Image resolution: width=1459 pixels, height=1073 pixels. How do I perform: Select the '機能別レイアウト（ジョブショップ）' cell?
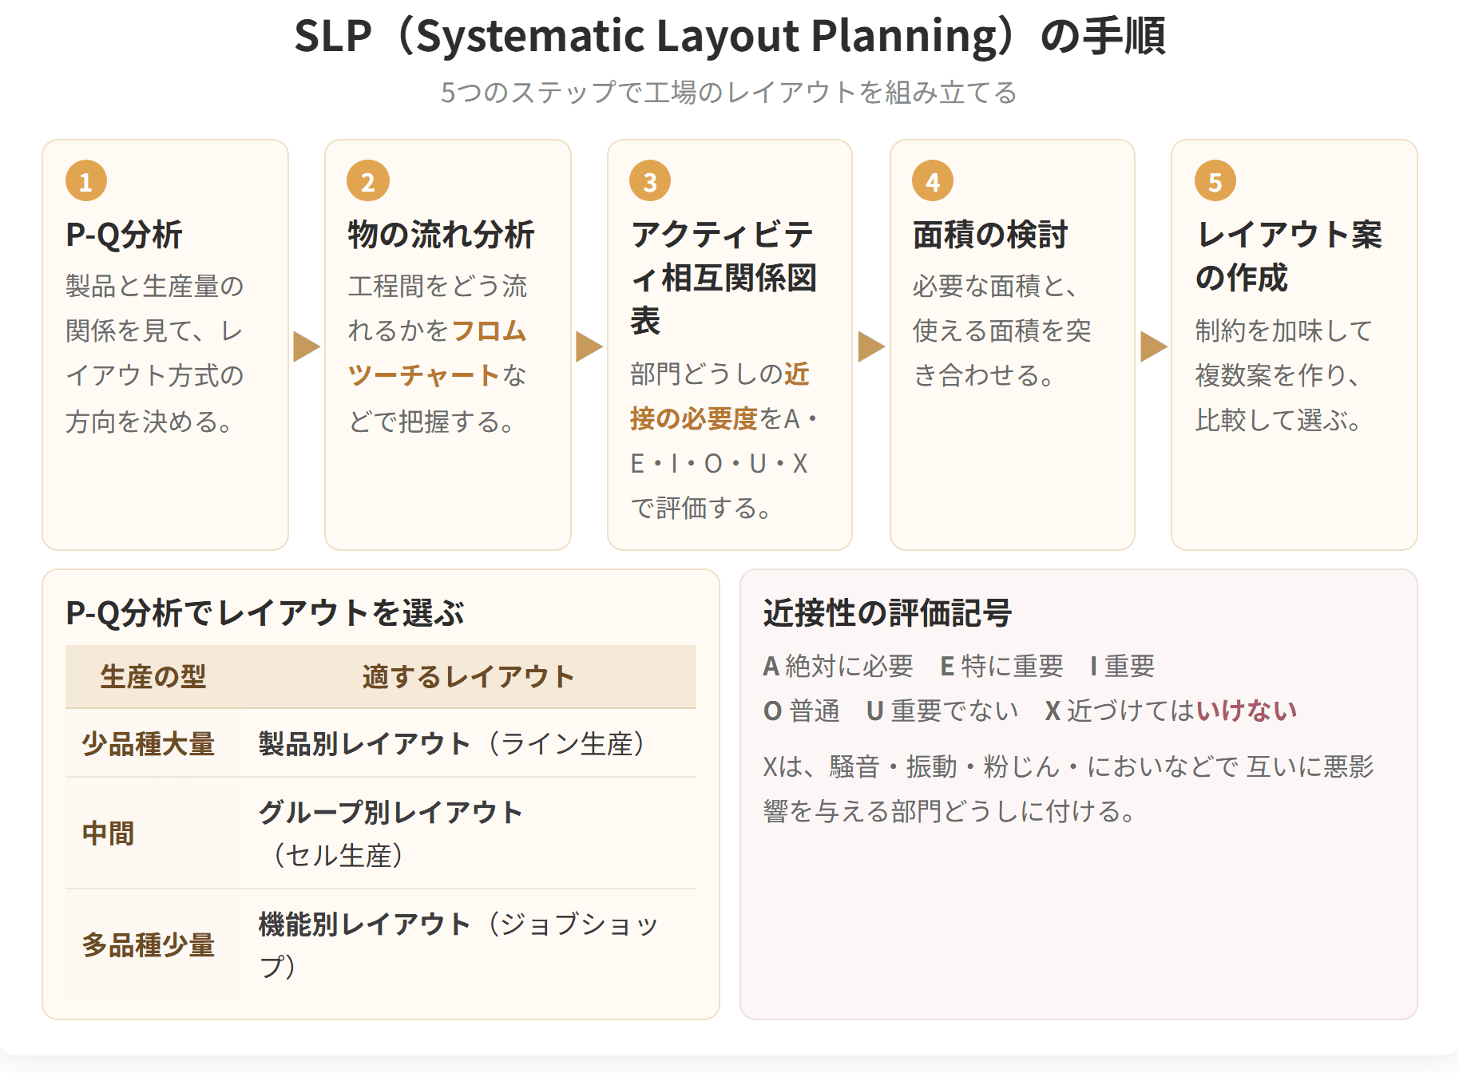click(x=469, y=945)
